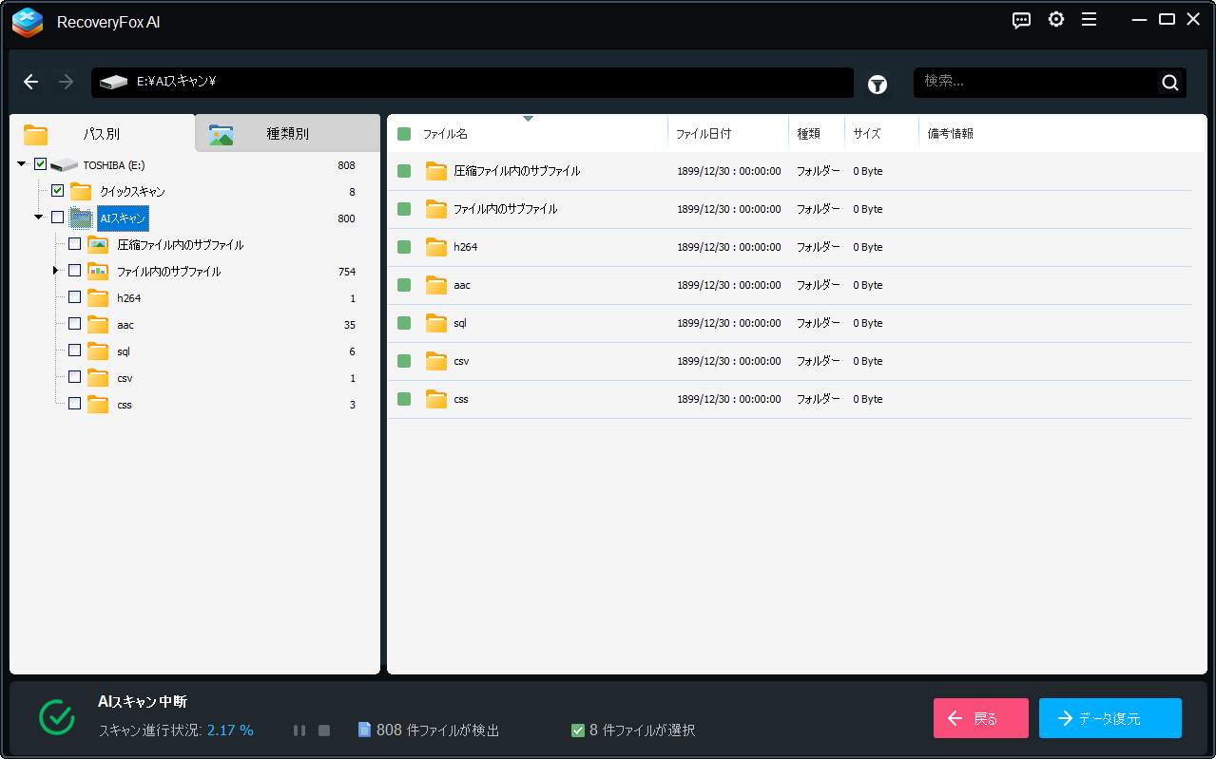Expand the ファイル内のサブファイル tree node
Screen dimensions: 1216x759
(56, 271)
